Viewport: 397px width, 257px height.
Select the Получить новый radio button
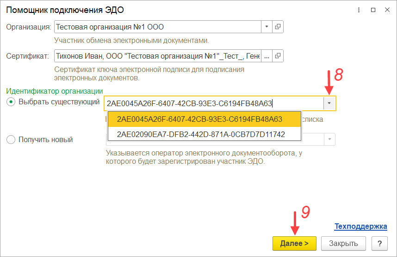pyautogui.click(x=11, y=139)
